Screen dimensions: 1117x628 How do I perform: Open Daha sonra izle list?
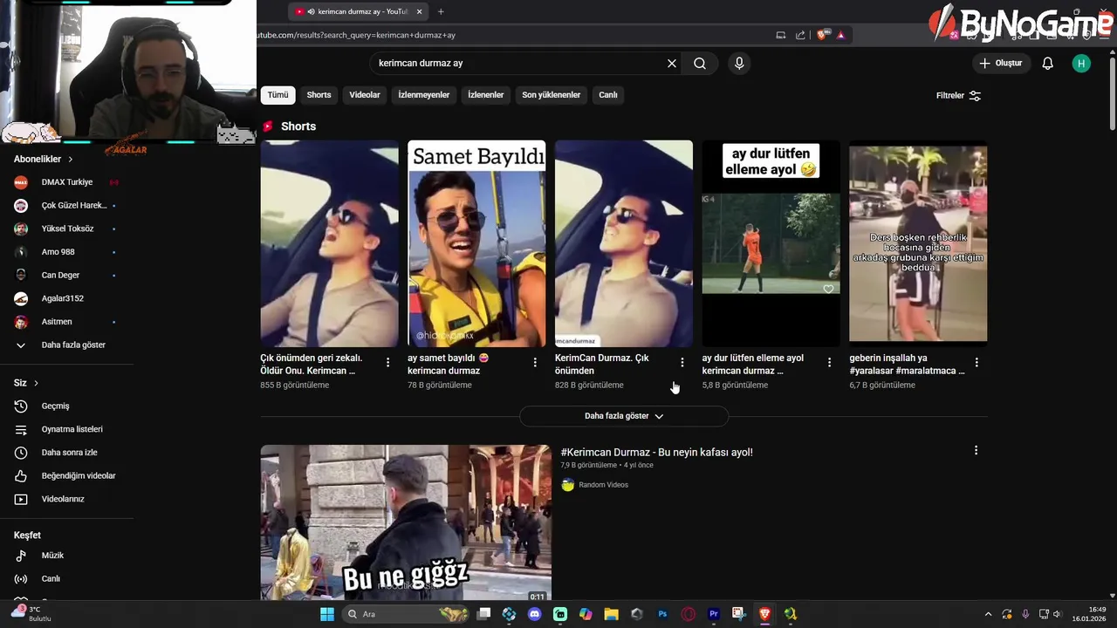point(67,453)
